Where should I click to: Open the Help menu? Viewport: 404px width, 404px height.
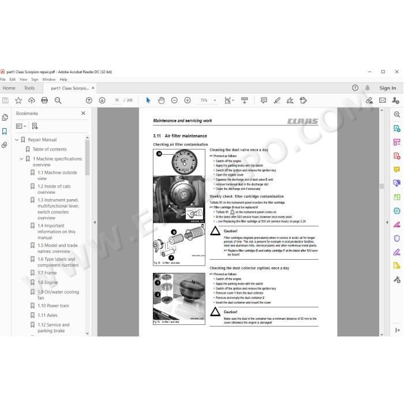click(63, 80)
